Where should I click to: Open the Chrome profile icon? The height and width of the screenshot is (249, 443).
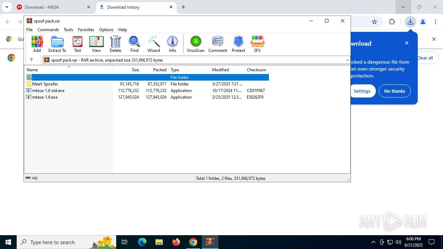pos(423,22)
